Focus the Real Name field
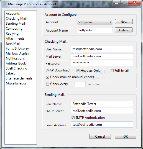Screen dimensions: 143x149 tap(102, 104)
